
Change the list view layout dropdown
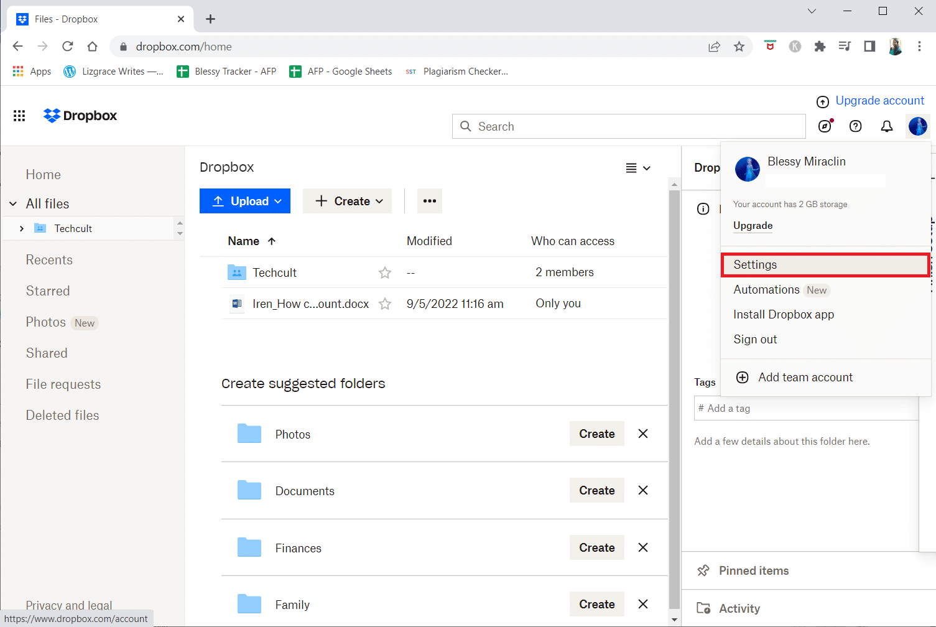pos(638,168)
